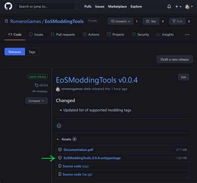197x183 pixels.
Task: Switch to the repository Issues tab
Action: (x=36, y=35)
